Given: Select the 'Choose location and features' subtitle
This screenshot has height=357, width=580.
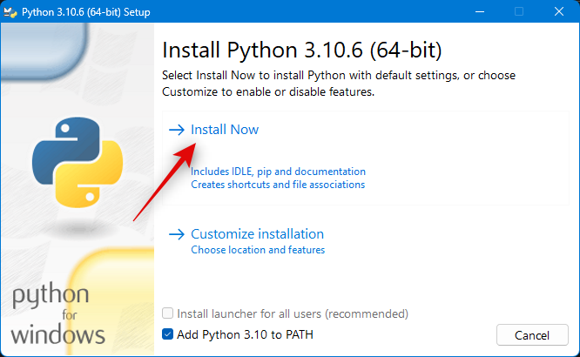Looking at the screenshot, I should [x=258, y=250].
